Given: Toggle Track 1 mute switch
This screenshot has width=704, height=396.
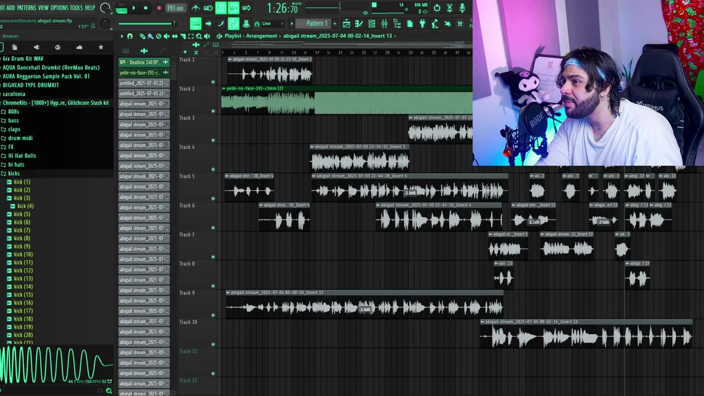Looking at the screenshot, I should [x=213, y=82].
